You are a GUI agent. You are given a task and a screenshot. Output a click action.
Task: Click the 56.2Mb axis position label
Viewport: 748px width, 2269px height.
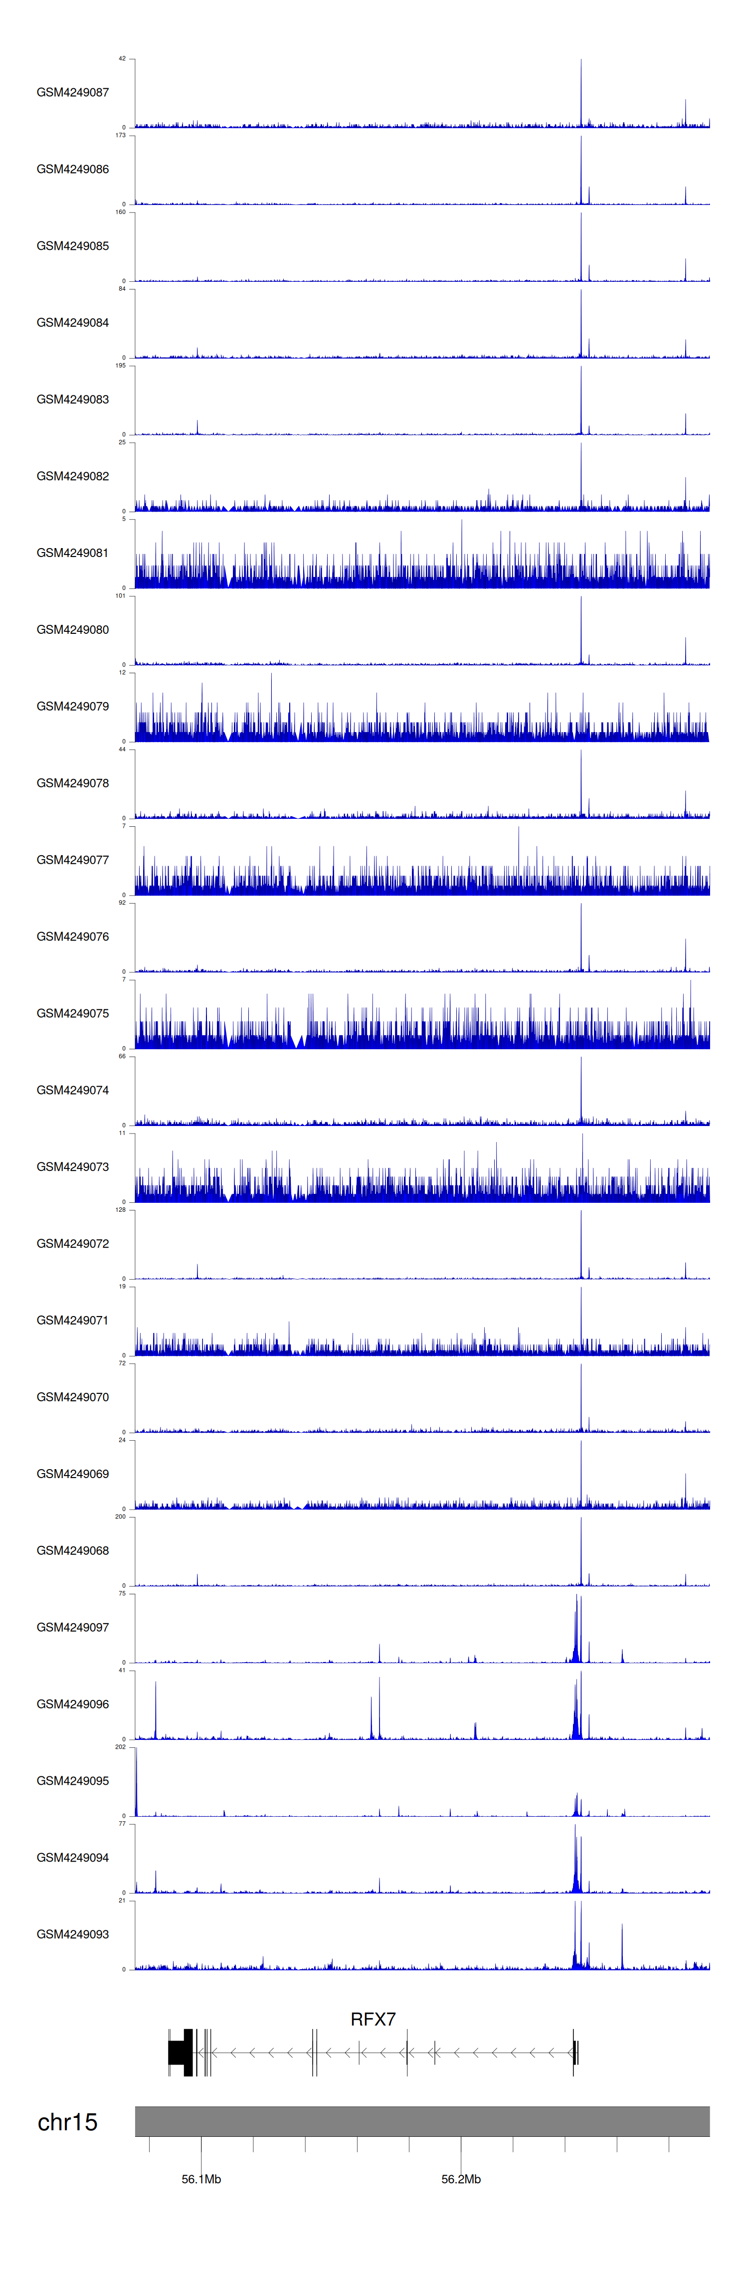point(461,2179)
